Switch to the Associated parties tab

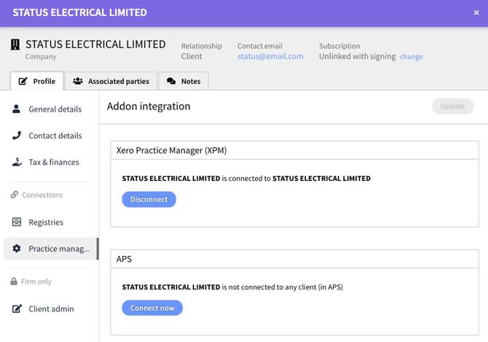(111, 81)
